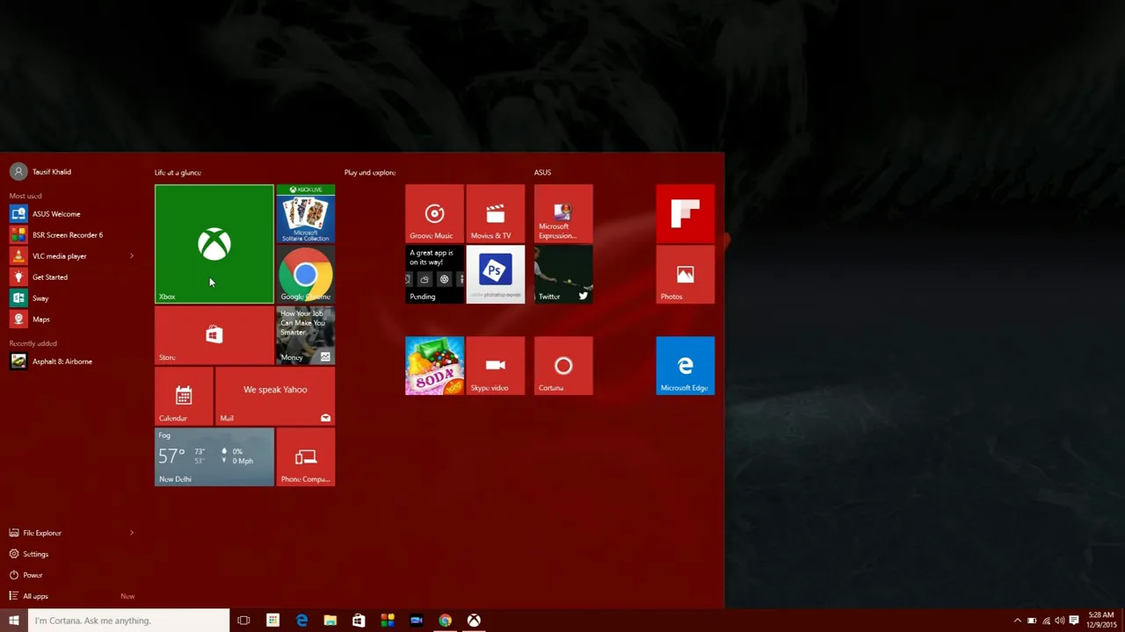
Task: Open VLC media player from list
Action: coord(62,256)
